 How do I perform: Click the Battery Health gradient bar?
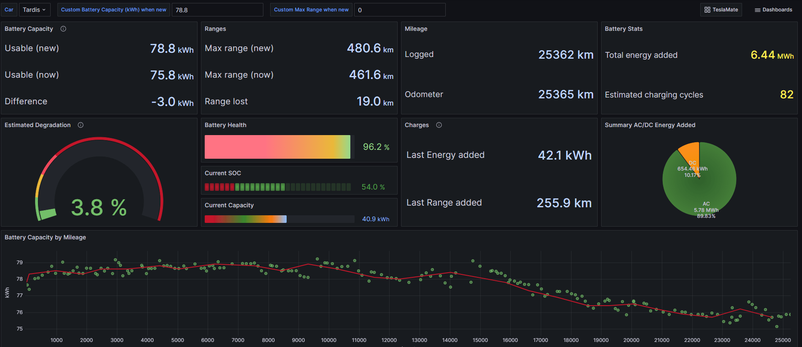277,147
